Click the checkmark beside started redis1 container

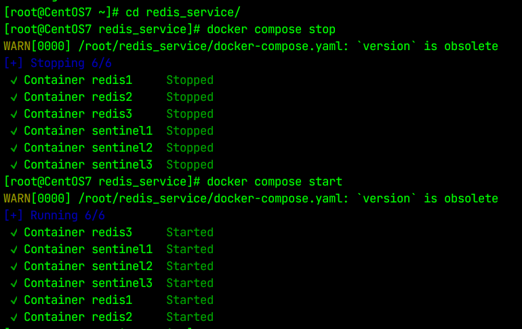pos(14,301)
